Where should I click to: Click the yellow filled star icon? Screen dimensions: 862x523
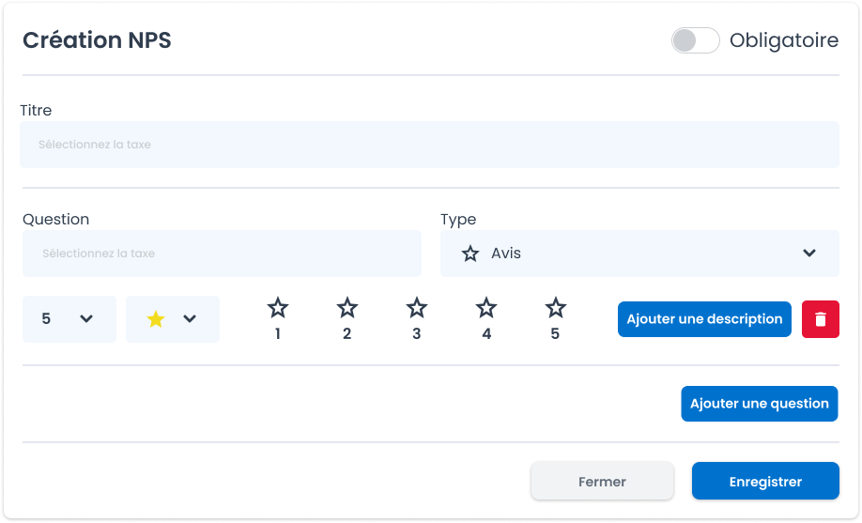point(156,319)
